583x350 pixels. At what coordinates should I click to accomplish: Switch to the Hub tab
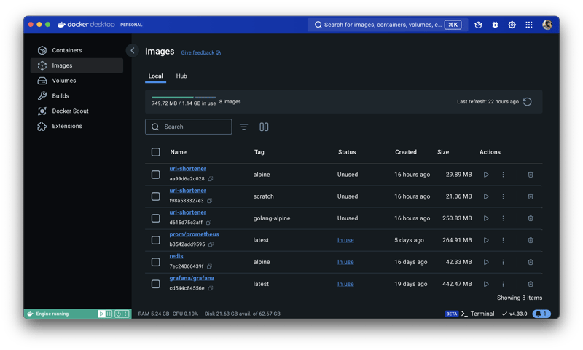coord(181,76)
